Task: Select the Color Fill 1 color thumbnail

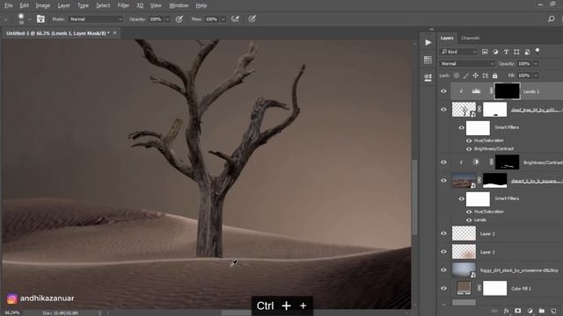Action: click(x=464, y=288)
